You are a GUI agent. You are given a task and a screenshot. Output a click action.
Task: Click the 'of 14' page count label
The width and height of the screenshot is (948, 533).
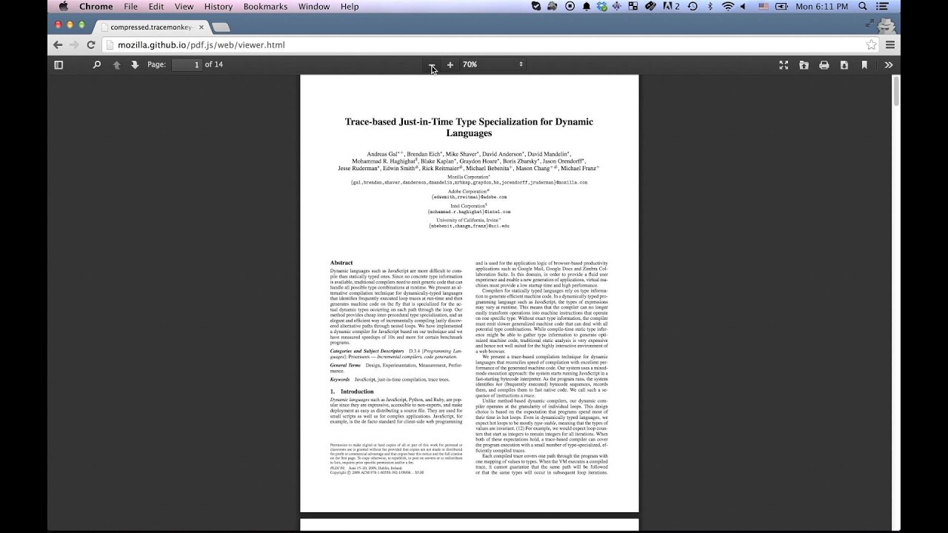coord(214,64)
